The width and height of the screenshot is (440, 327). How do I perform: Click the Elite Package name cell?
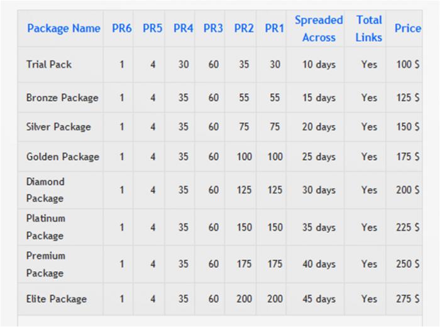click(x=57, y=299)
